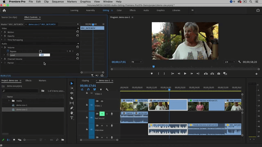Open the clipping sequence tab
This screenshot has height=147, width=262.
pos(85,80)
